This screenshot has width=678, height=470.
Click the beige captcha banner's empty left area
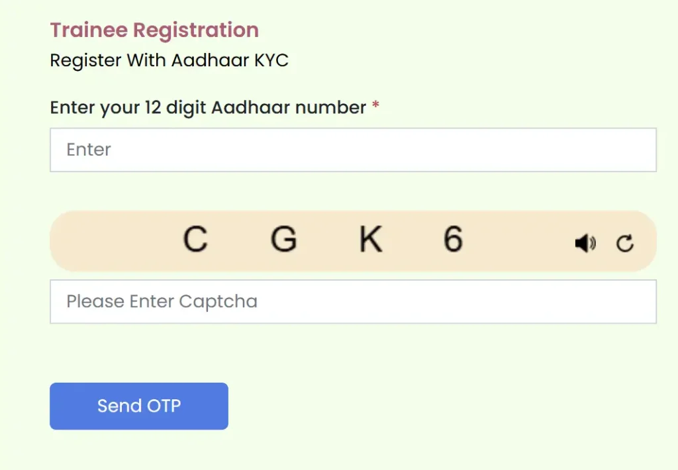(x=106, y=241)
